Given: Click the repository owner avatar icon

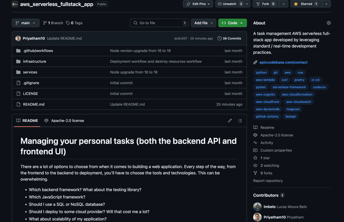Looking at the screenshot, I should [15, 4].
